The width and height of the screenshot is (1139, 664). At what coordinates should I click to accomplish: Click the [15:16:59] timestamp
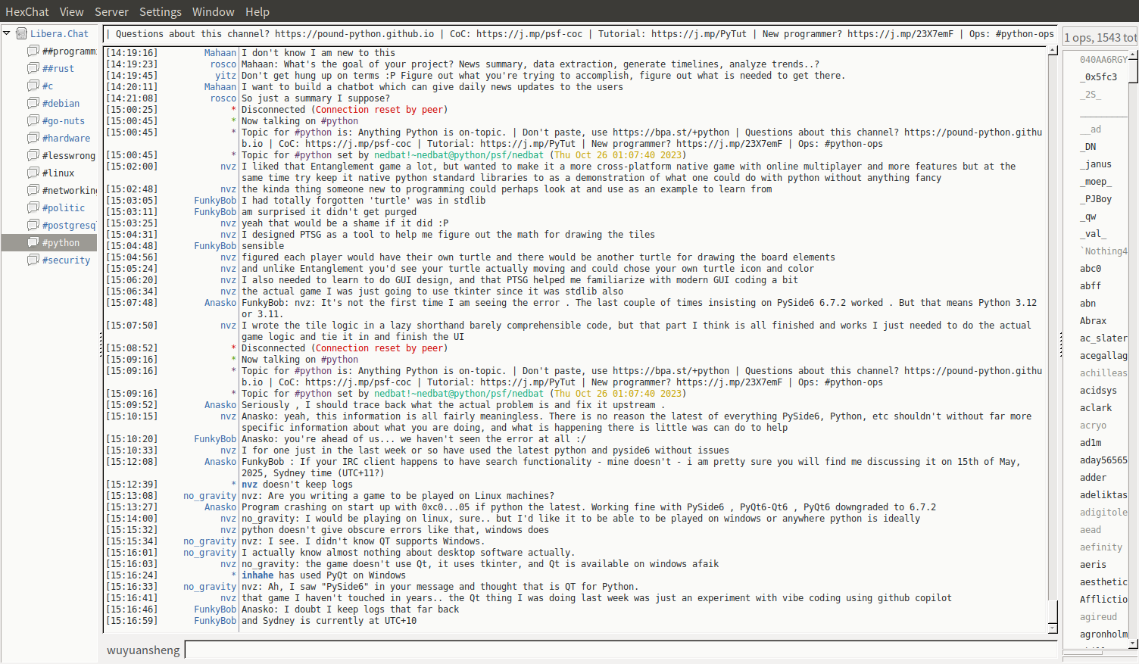132,621
